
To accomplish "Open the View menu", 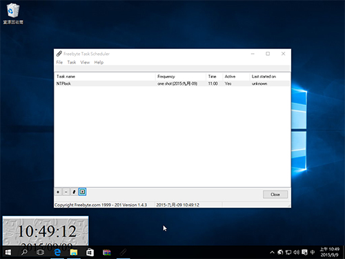I will [85, 62].
